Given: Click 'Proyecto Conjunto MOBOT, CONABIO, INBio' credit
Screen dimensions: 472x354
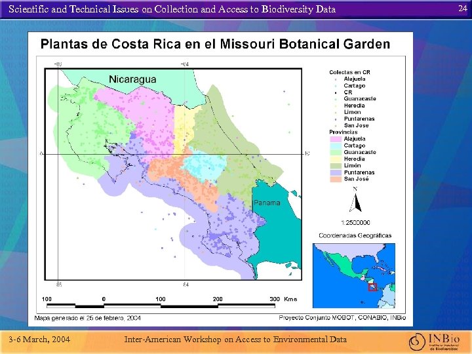Looking at the screenshot, I should pyautogui.click(x=342, y=318).
